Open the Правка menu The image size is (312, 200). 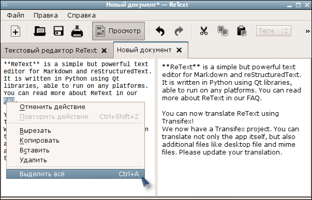click(x=46, y=16)
